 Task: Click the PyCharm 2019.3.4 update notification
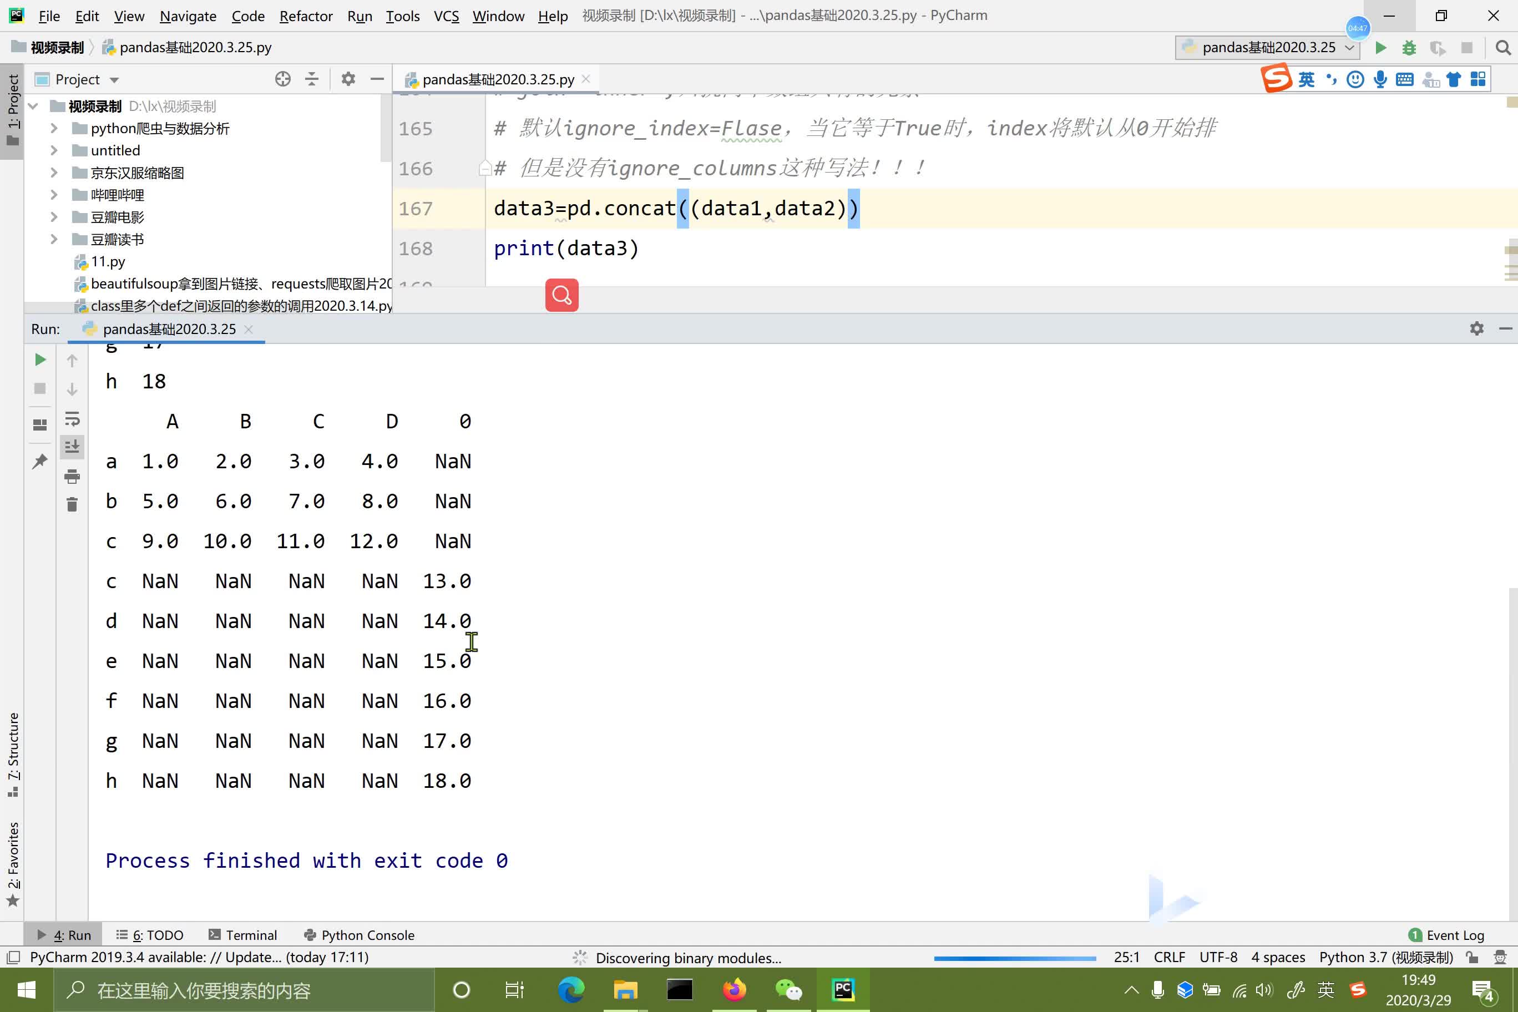199,957
